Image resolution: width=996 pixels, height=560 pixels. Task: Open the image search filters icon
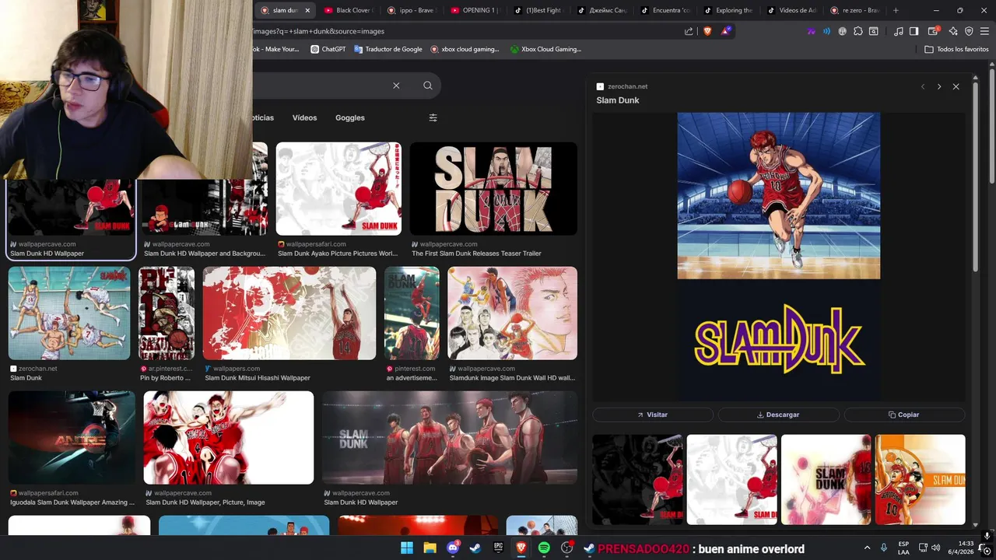click(x=433, y=117)
